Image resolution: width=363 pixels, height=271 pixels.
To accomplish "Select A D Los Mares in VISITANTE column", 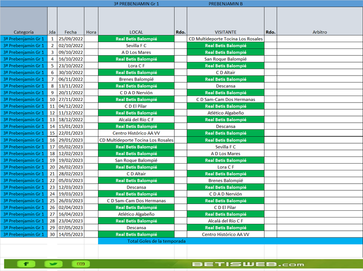I will (226, 154).
